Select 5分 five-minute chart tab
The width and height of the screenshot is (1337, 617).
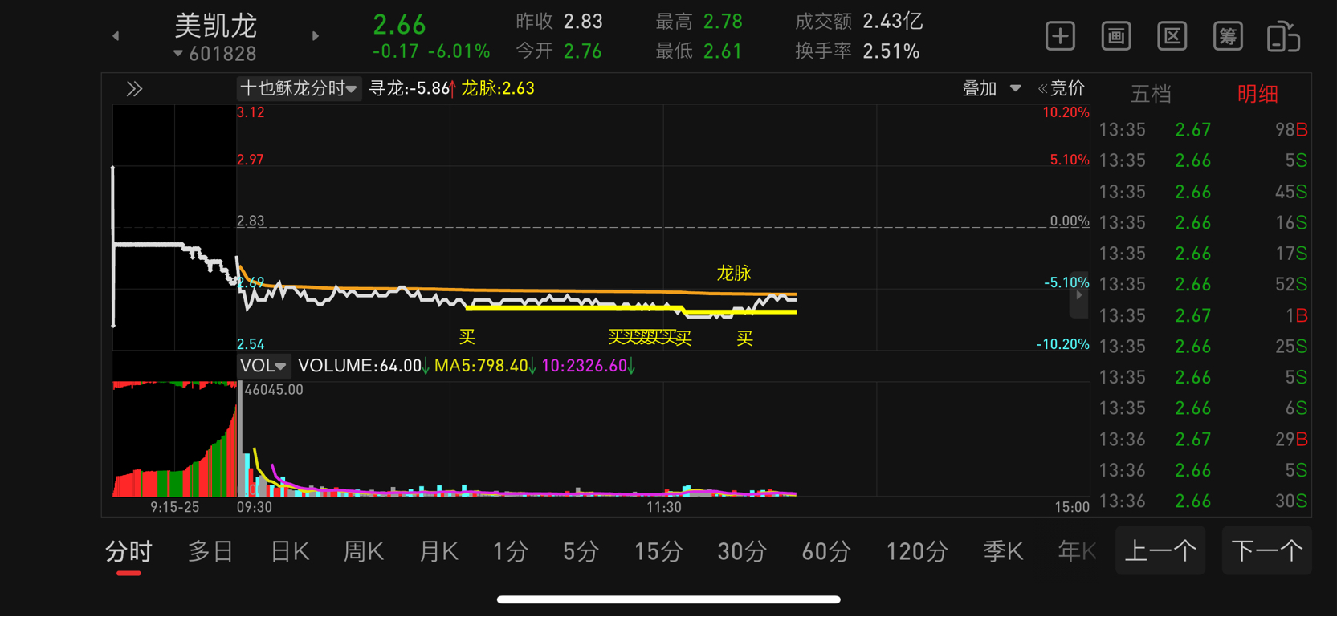tap(581, 552)
